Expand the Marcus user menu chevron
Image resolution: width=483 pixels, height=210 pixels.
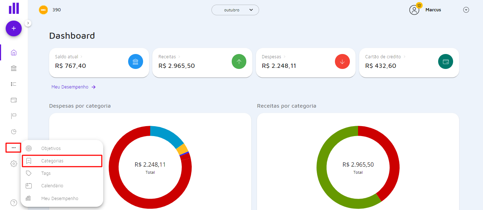pyautogui.click(x=466, y=10)
